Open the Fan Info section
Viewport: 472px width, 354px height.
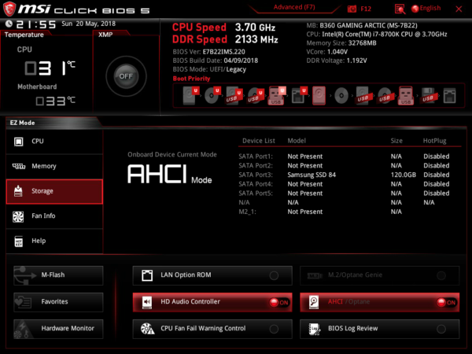pos(54,216)
